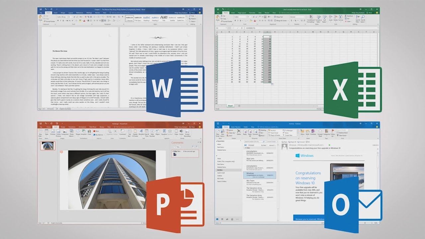Open the References tab in Word
The image size is (425, 239).
79,13
